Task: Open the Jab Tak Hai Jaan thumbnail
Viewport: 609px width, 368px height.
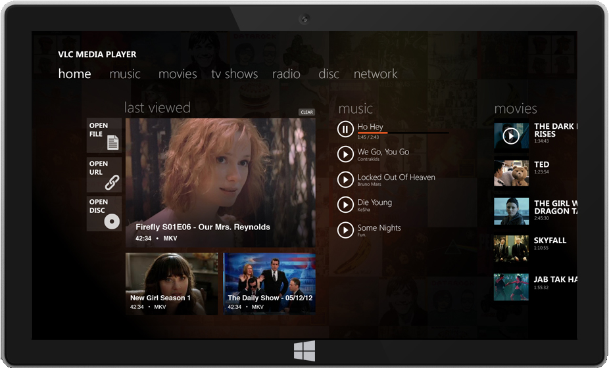Action: pos(511,287)
